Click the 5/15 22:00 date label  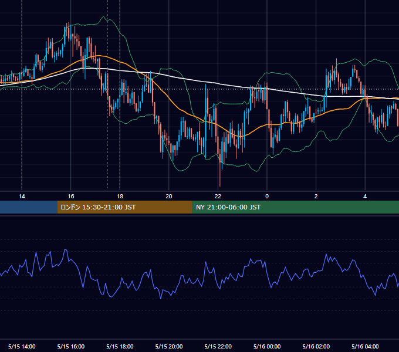coord(218,346)
